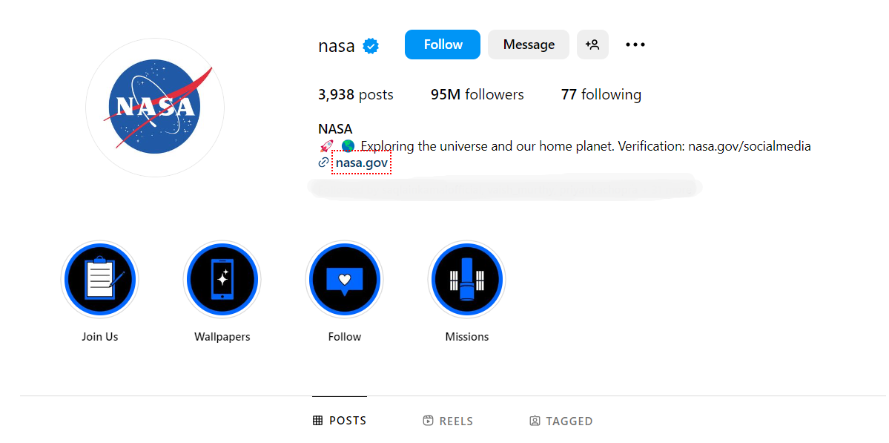Screen dimensions: 889x443
Task: Open the nasa.gov website link
Action: 361,162
